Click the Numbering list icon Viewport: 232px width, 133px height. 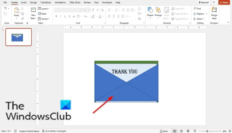click(116, 10)
